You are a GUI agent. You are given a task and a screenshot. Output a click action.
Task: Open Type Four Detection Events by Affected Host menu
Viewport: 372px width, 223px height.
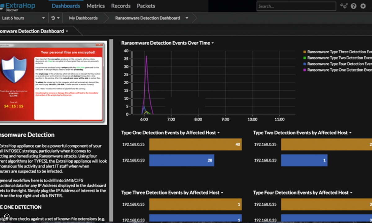351,193
